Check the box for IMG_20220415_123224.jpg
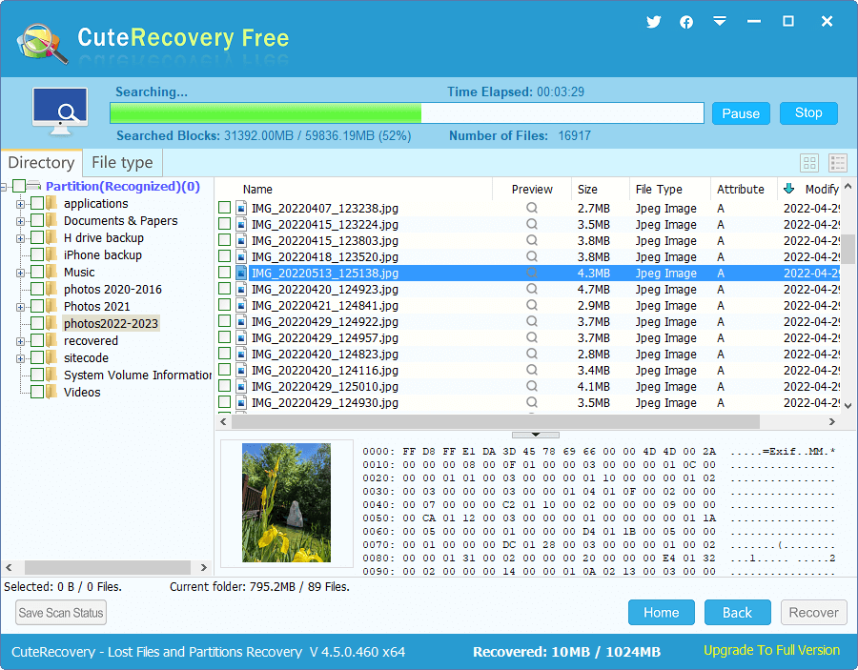The height and width of the screenshot is (670, 858). pyautogui.click(x=224, y=224)
